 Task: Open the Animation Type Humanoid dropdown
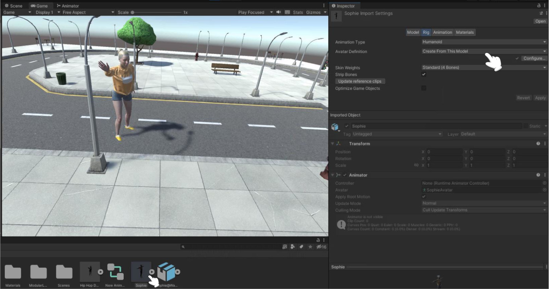pyautogui.click(x=484, y=42)
